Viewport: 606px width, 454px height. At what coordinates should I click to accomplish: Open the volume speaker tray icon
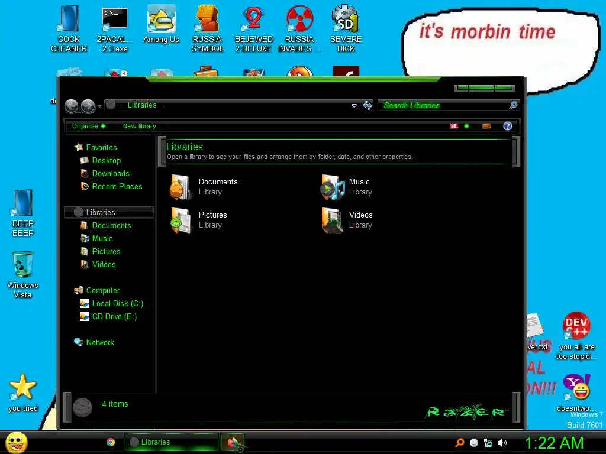point(502,443)
